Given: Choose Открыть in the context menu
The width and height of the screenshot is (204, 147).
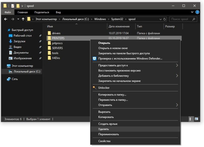Looking at the screenshot, I should [135, 43].
